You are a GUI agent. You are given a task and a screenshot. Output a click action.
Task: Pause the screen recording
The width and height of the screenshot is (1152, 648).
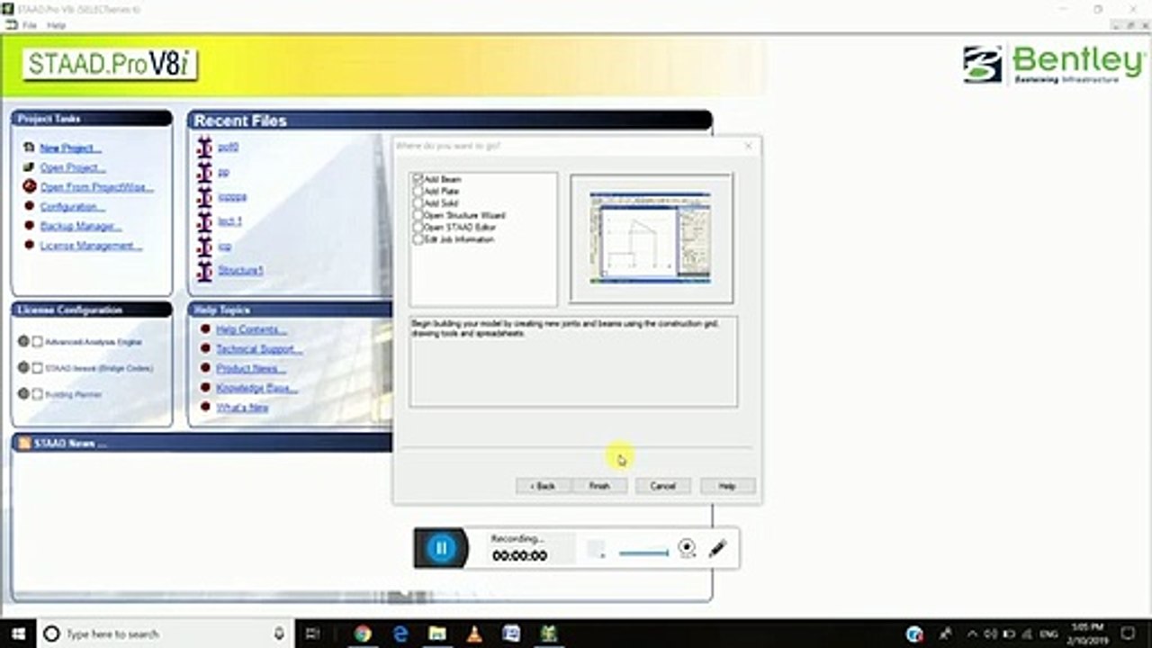(441, 547)
